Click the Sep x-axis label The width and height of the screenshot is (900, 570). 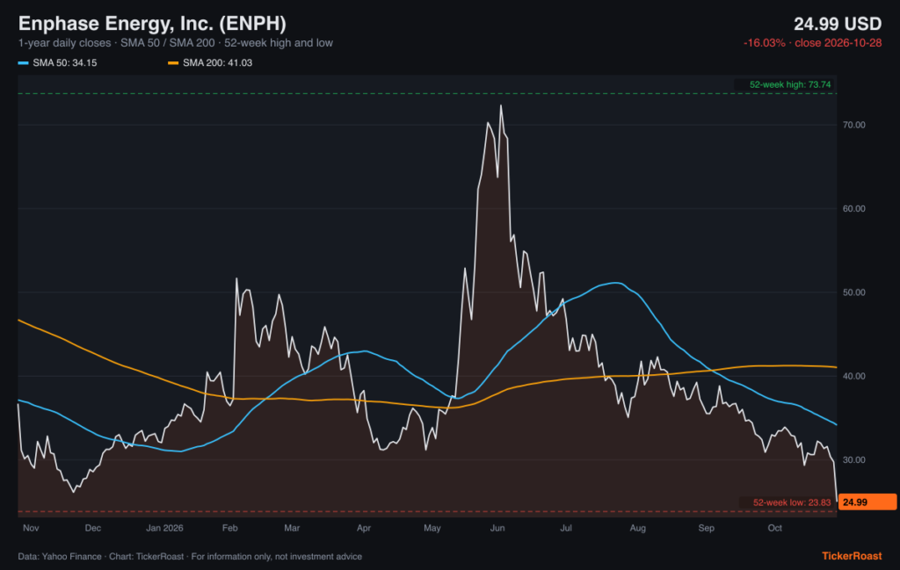click(706, 528)
